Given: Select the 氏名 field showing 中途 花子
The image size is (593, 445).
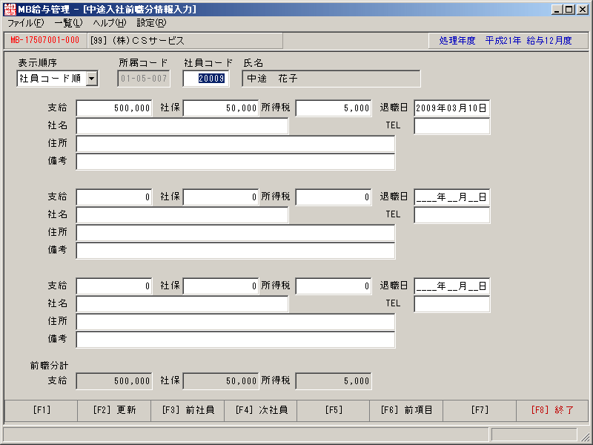Looking at the screenshot, I should [x=331, y=79].
